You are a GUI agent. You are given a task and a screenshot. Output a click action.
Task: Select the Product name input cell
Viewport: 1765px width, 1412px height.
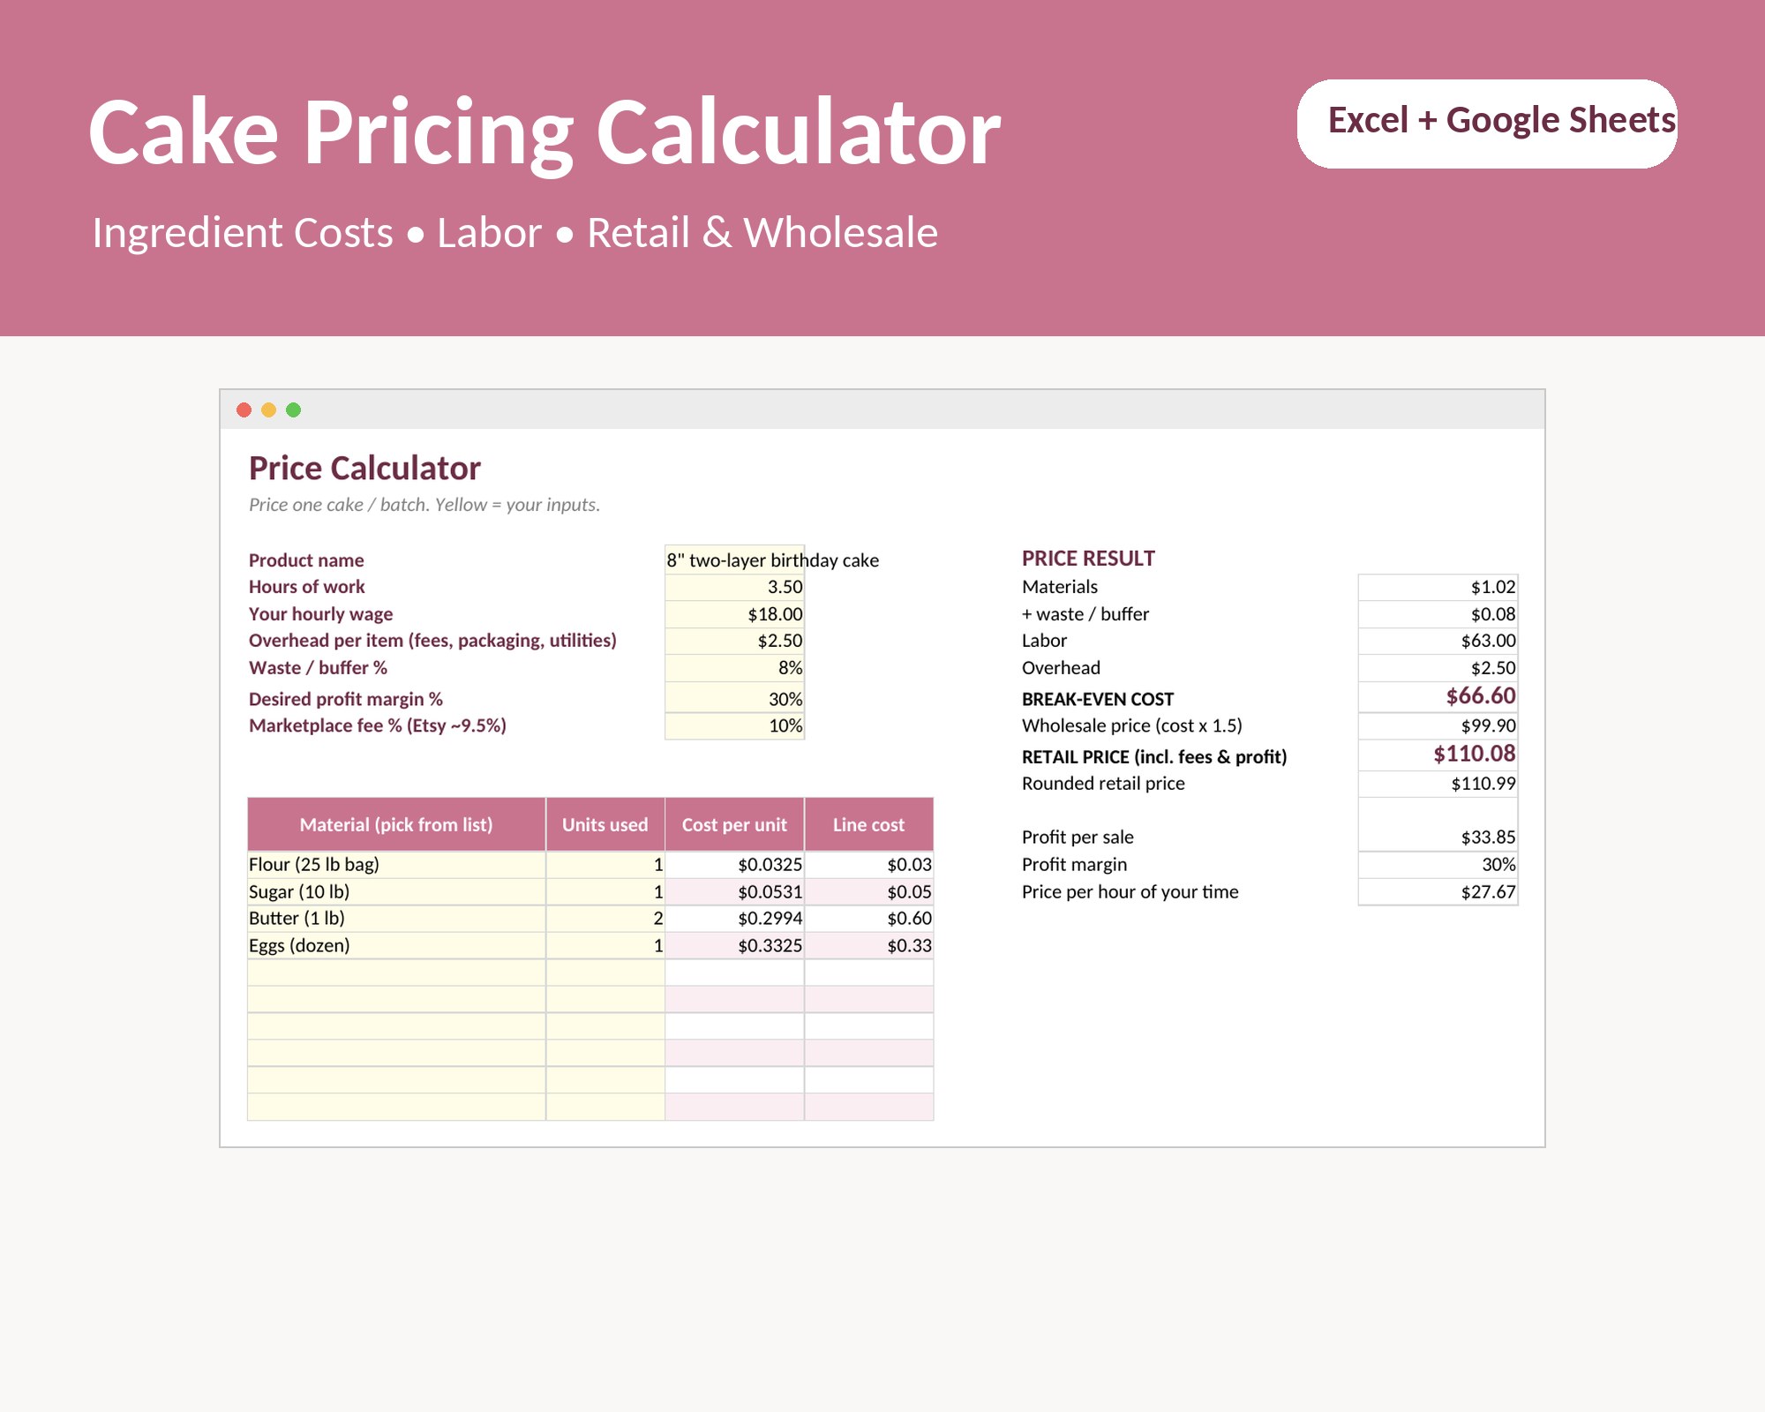tap(734, 560)
